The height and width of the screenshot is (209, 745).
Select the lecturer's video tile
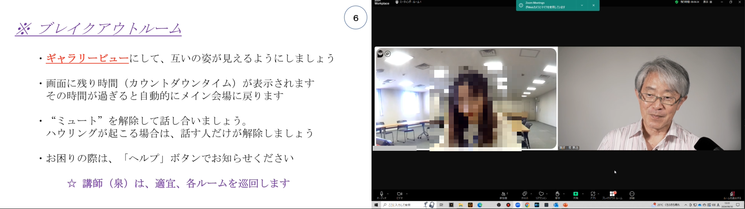pos(650,98)
